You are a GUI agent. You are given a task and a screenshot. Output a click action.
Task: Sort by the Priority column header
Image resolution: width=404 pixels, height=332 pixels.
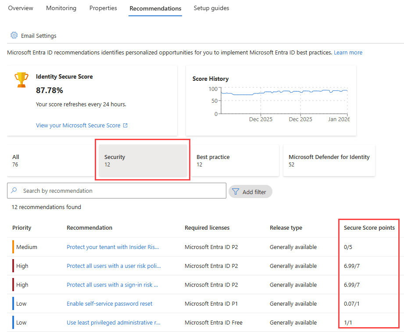[x=21, y=228]
